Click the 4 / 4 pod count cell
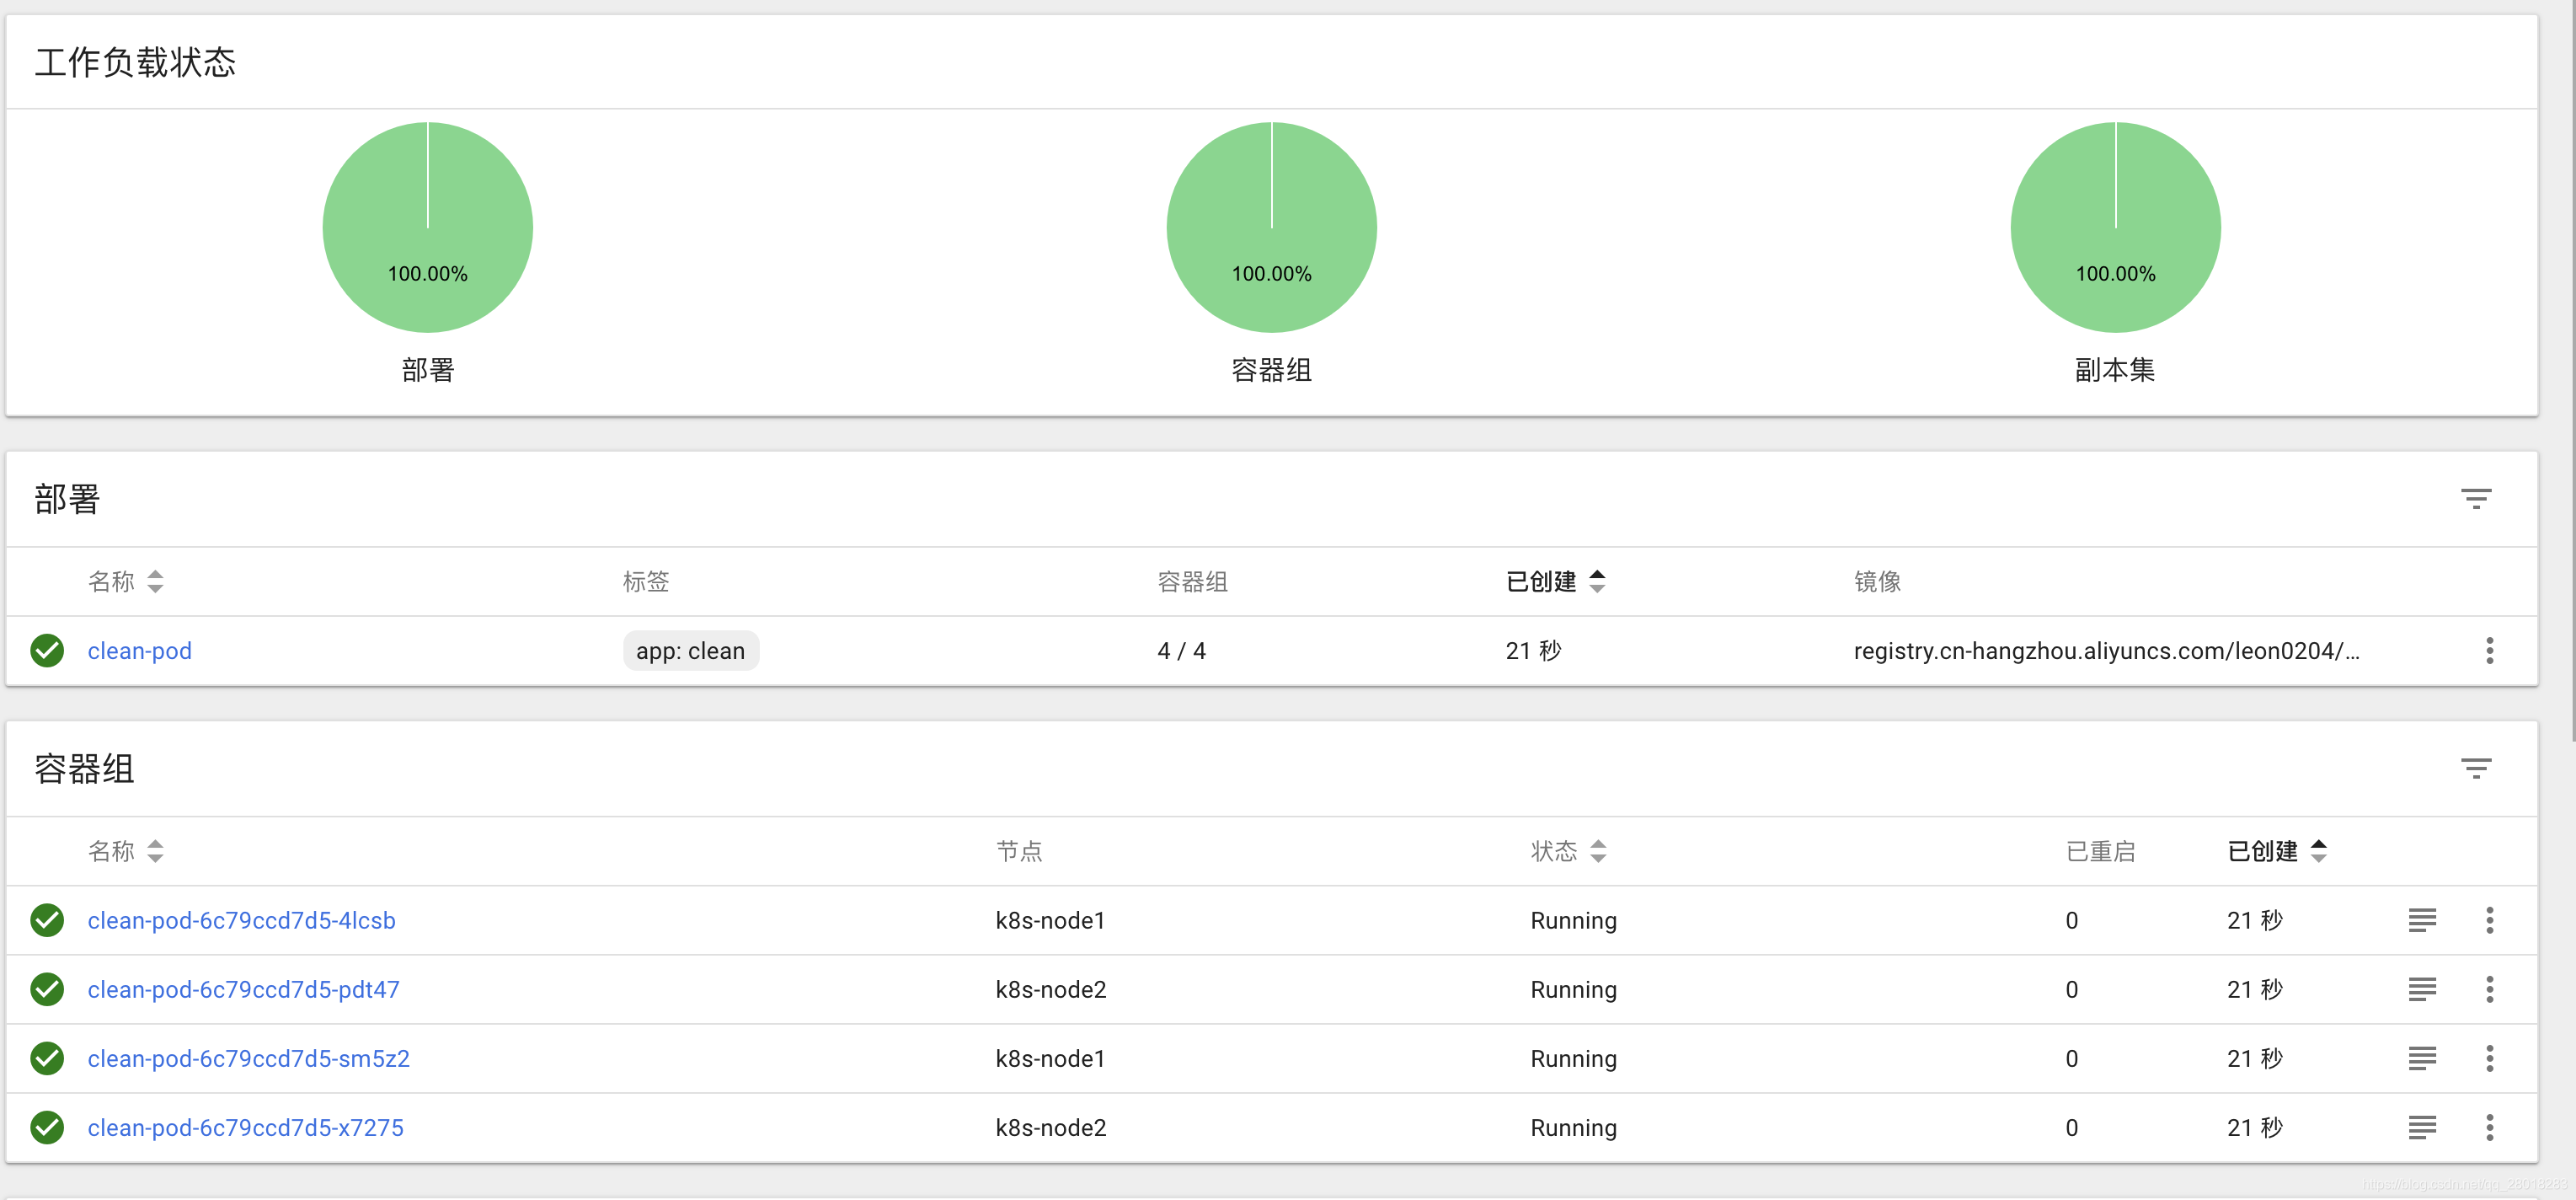Image resolution: width=2576 pixels, height=1200 pixels. [1182, 651]
